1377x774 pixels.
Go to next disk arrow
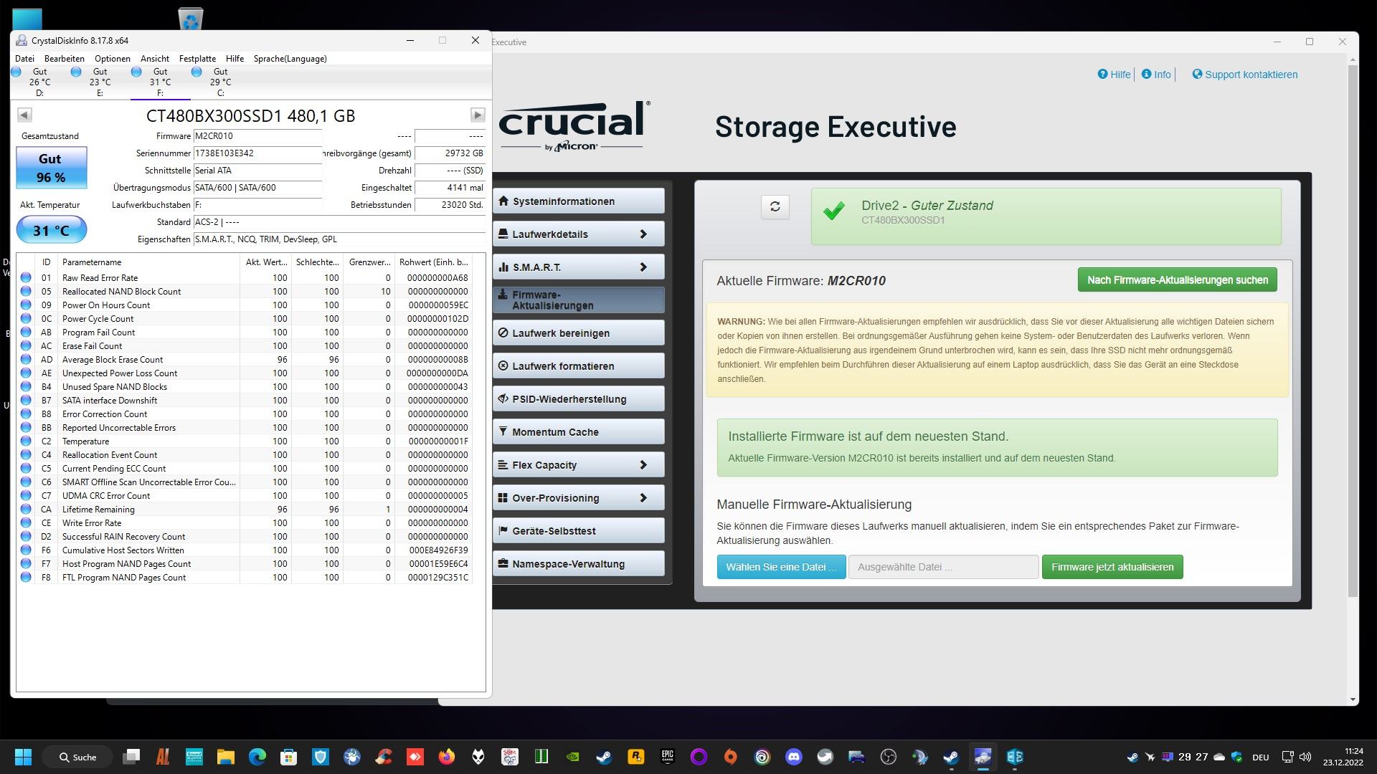click(x=478, y=115)
